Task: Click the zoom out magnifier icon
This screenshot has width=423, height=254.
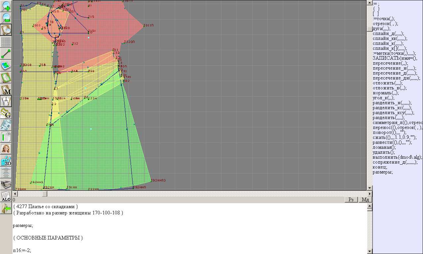Action: (x=6, y=18)
